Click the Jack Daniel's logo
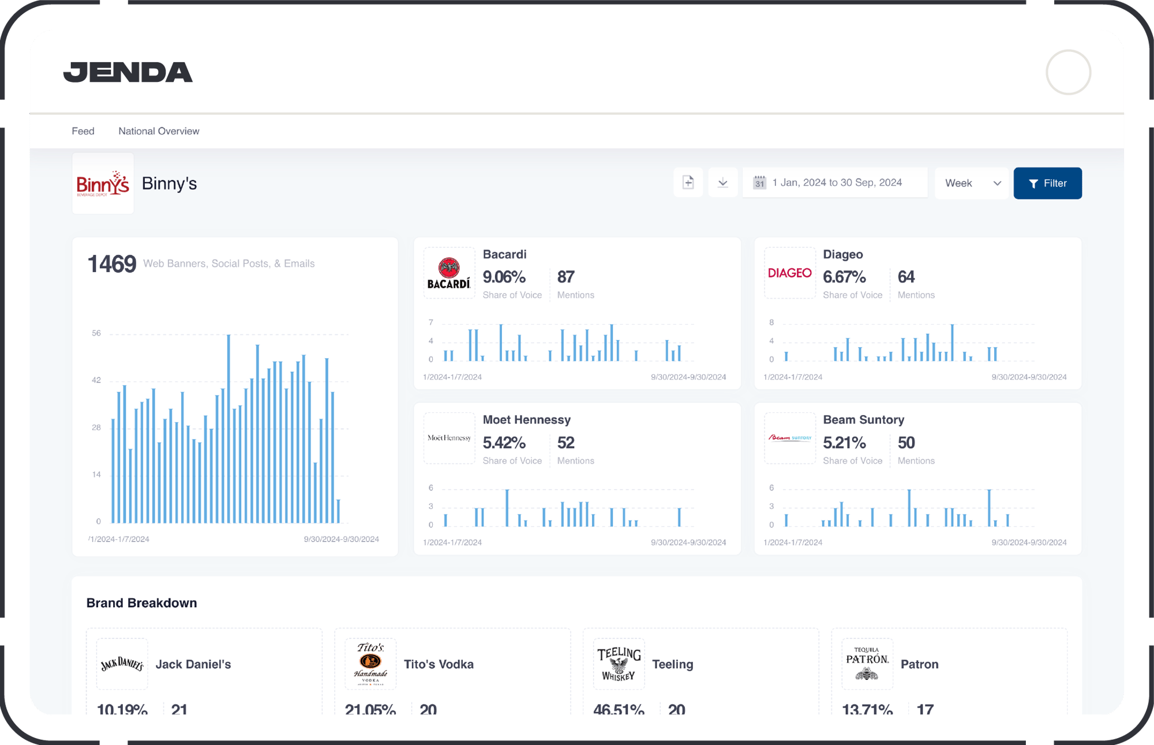This screenshot has height=745, width=1154. [122, 664]
